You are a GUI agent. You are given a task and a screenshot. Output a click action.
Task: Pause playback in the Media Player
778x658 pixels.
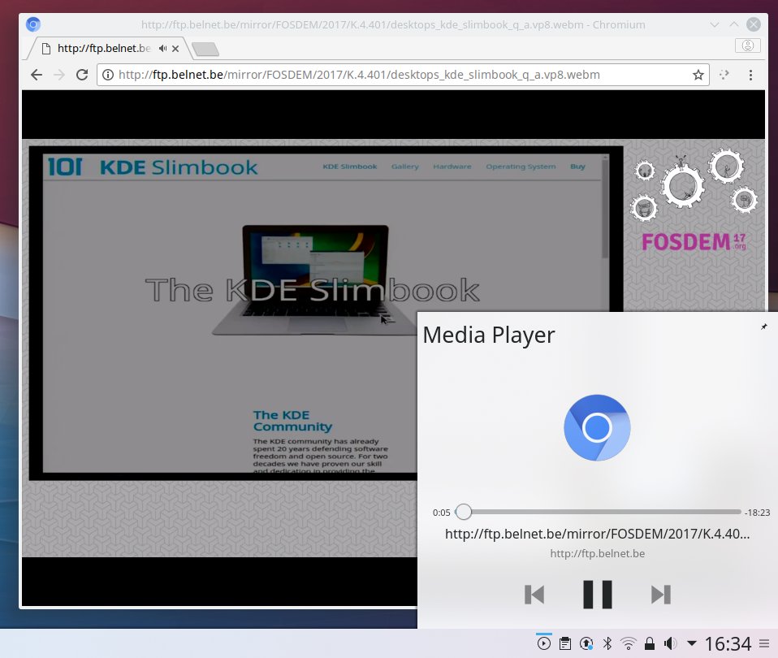[x=597, y=594]
